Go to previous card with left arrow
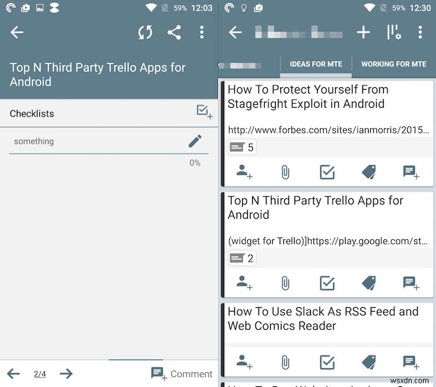This screenshot has width=436, height=387. click(x=13, y=374)
